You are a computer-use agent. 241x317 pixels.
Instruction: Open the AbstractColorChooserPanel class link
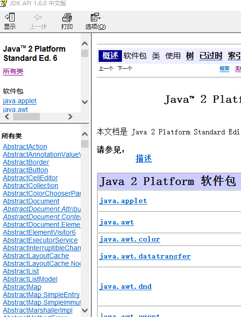click(x=42, y=193)
